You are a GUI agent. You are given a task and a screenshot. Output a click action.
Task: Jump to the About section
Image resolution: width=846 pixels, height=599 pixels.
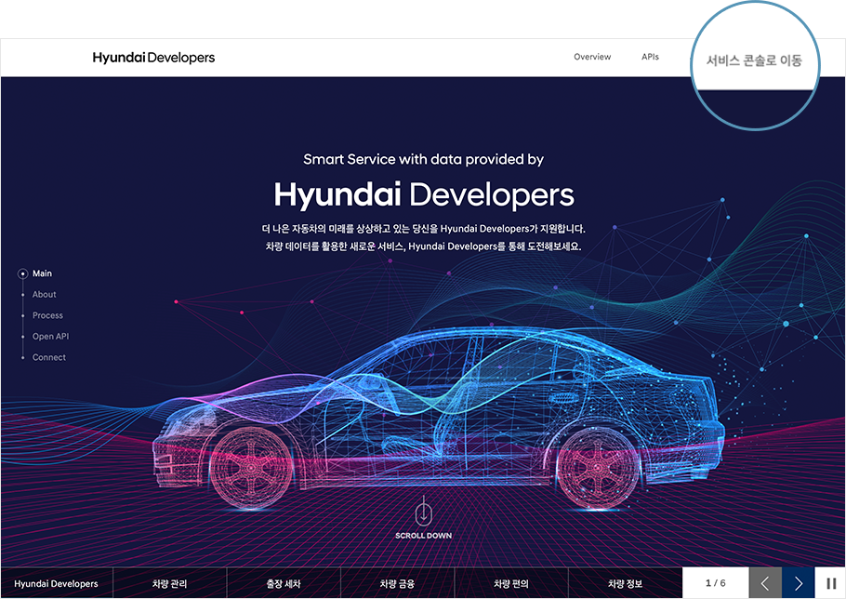click(44, 295)
